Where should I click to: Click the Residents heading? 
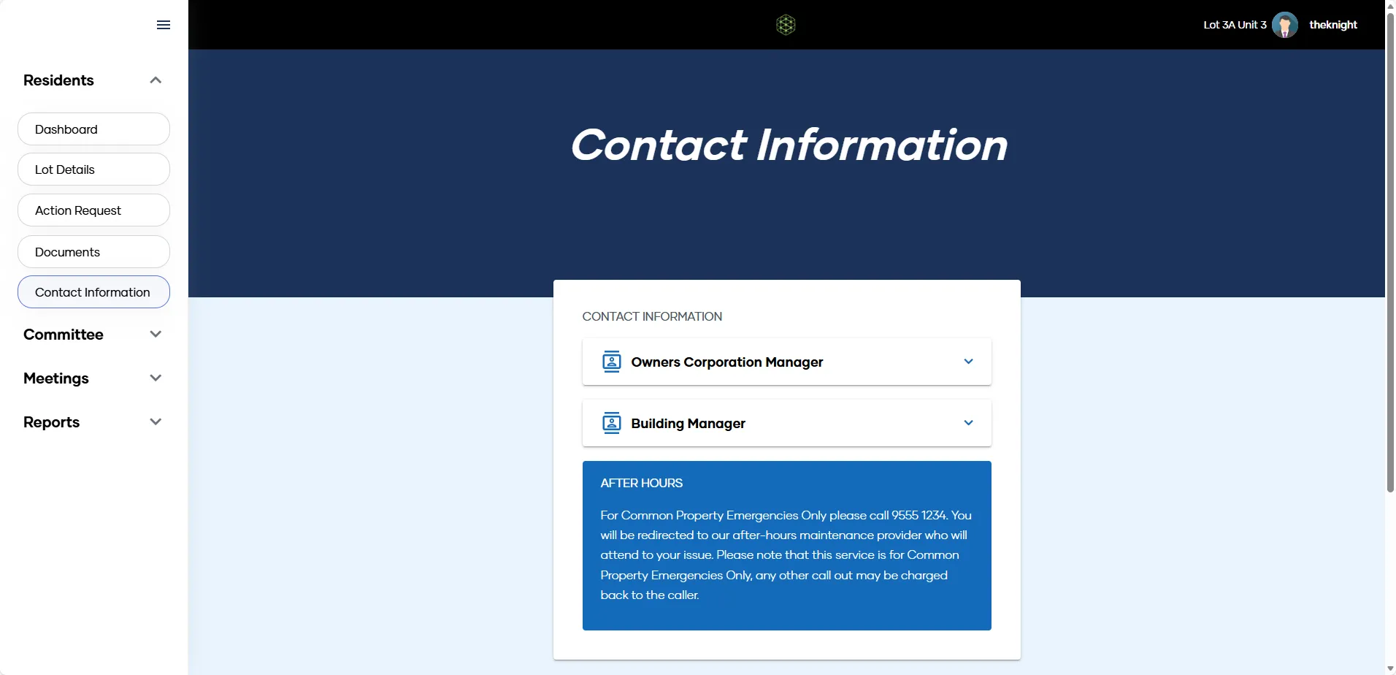coord(58,80)
